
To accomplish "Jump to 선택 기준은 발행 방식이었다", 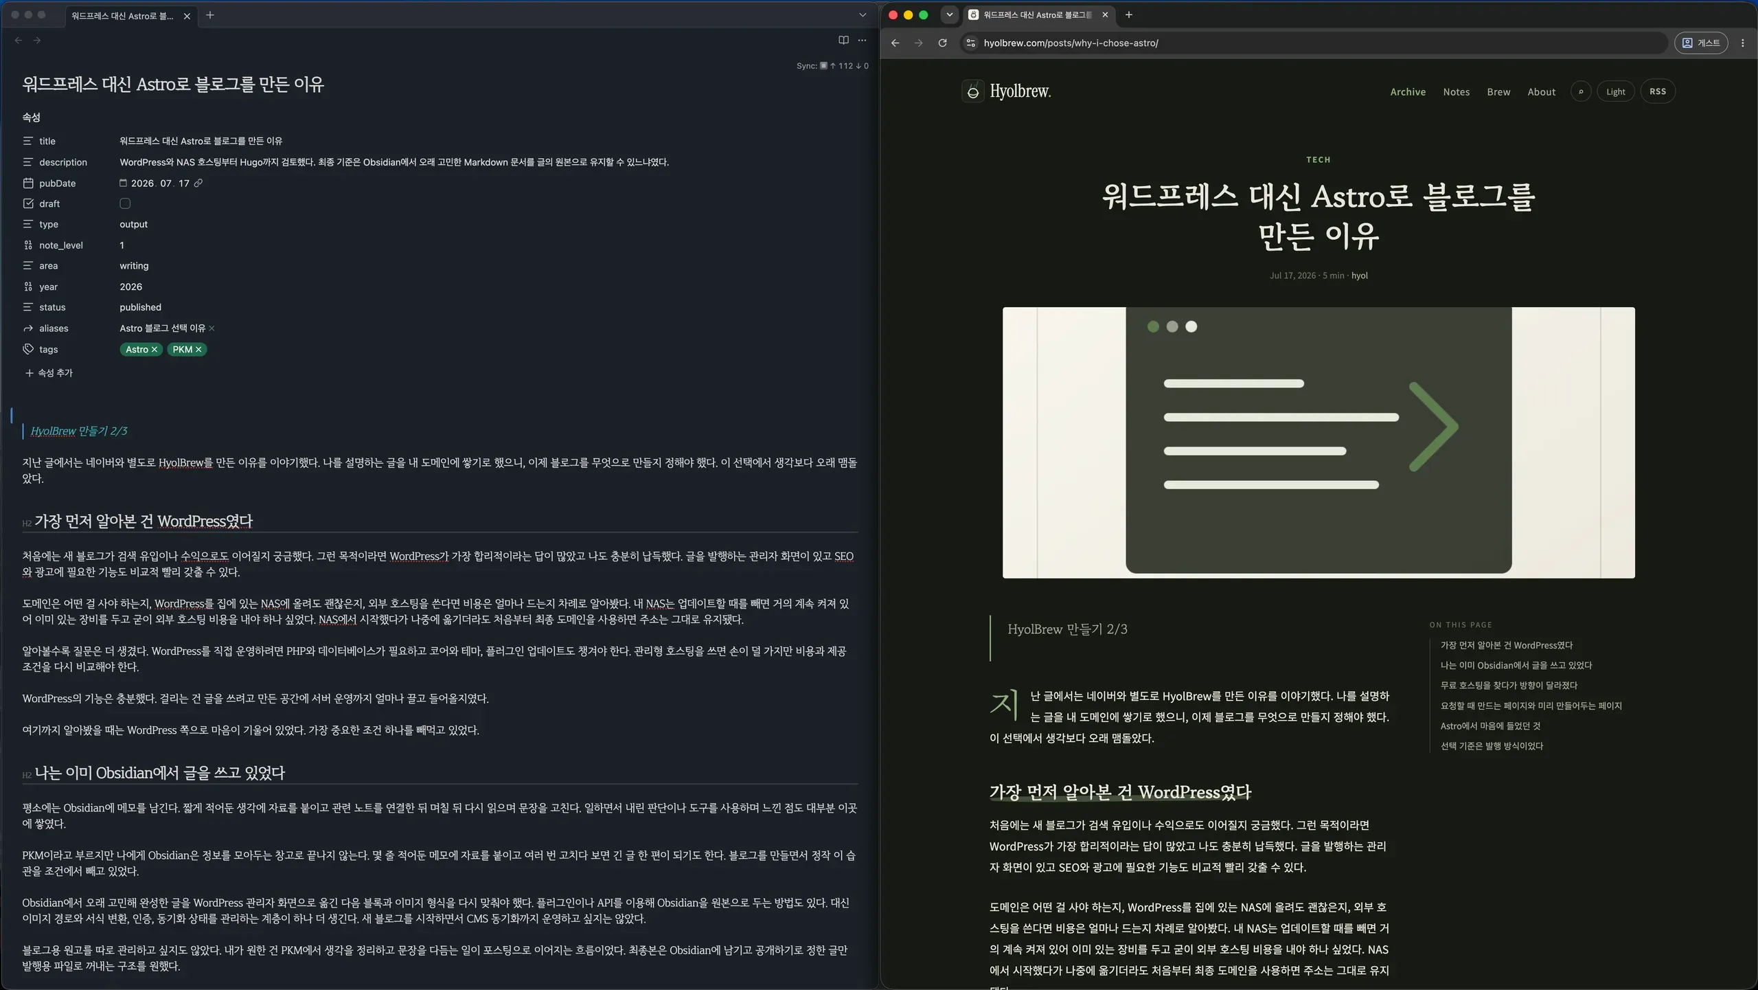I will [1492, 746].
